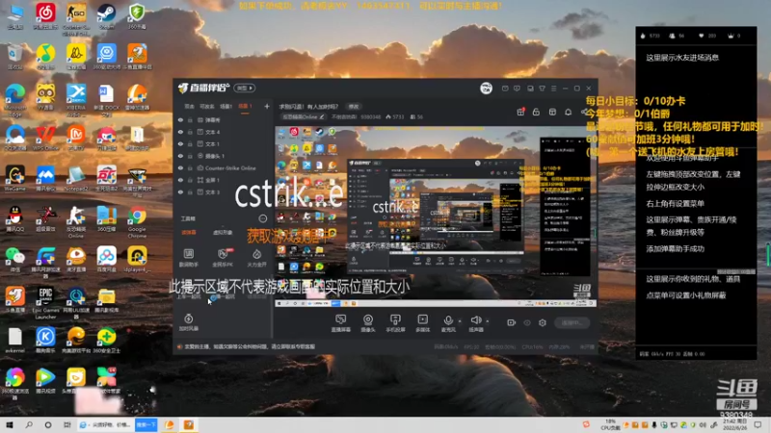Open Google Chrome desktop shortcut

point(137,221)
